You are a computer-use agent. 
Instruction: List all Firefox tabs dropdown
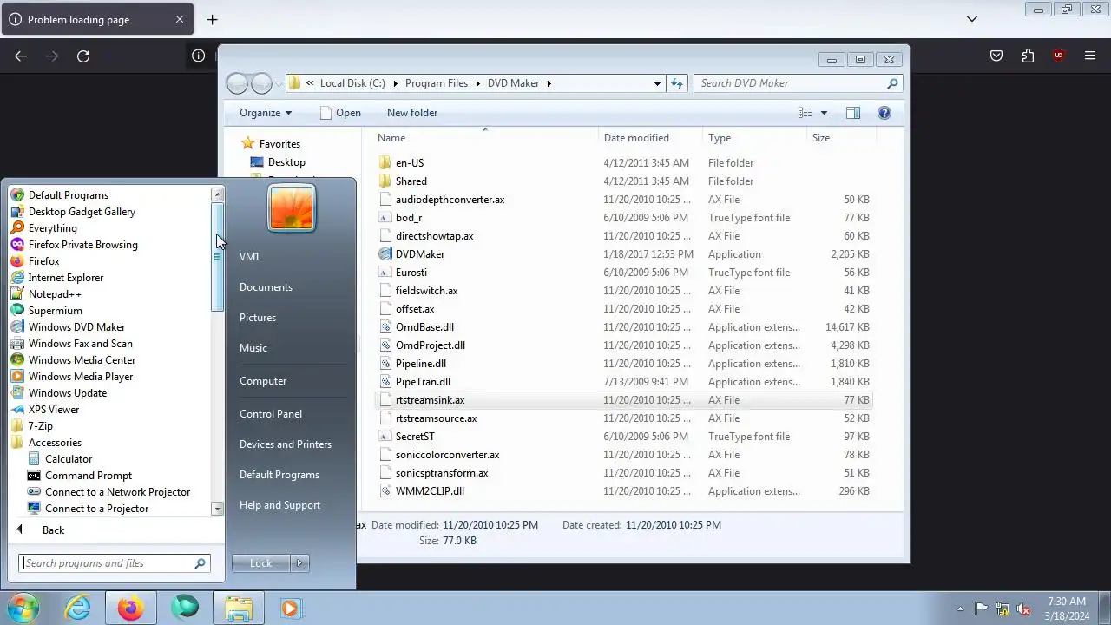pyautogui.click(x=972, y=19)
